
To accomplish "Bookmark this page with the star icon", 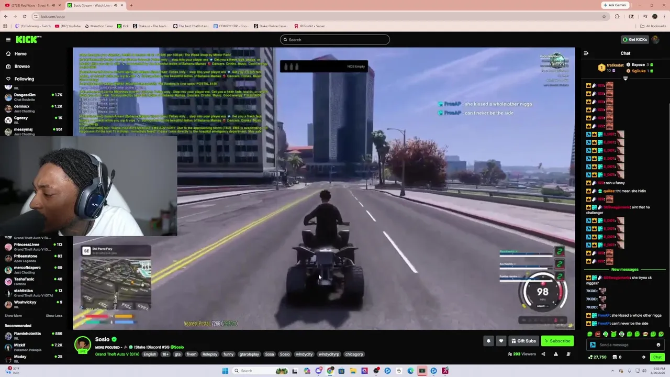I will click(x=604, y=16).
